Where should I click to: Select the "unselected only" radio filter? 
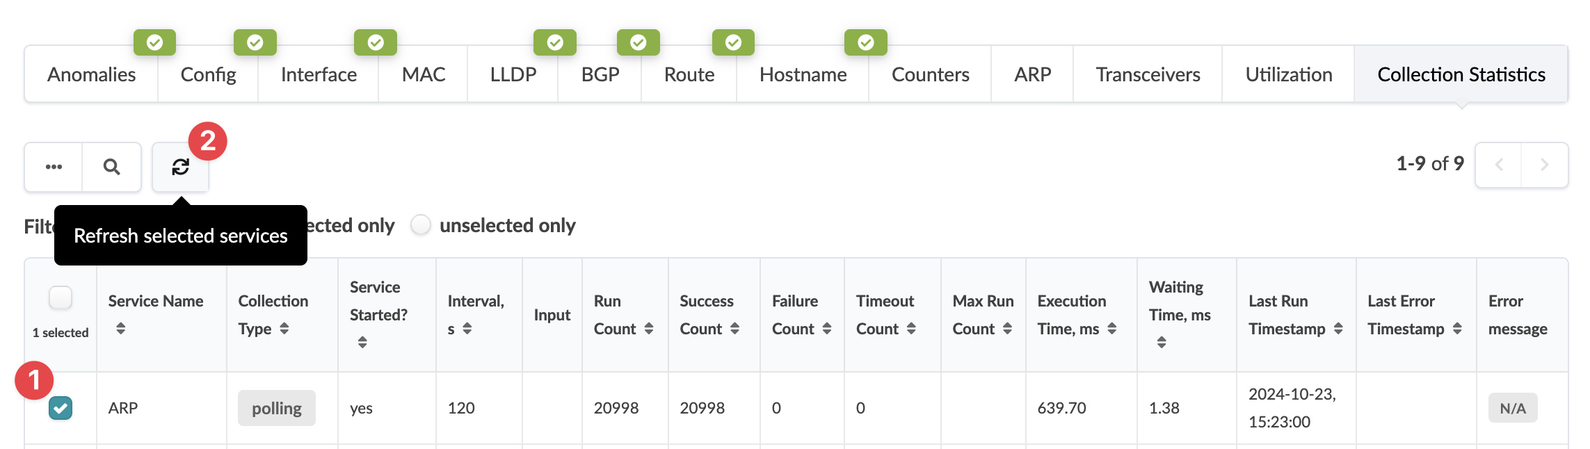coord(421,225)
